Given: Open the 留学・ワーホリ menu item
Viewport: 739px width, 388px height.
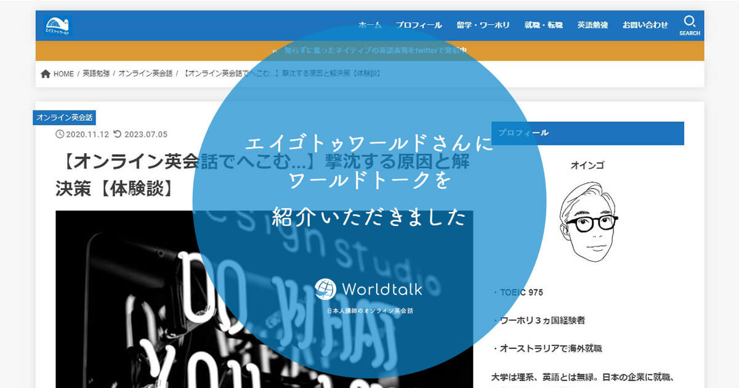Looking at the screenshot, I should (x=483, y=25).
